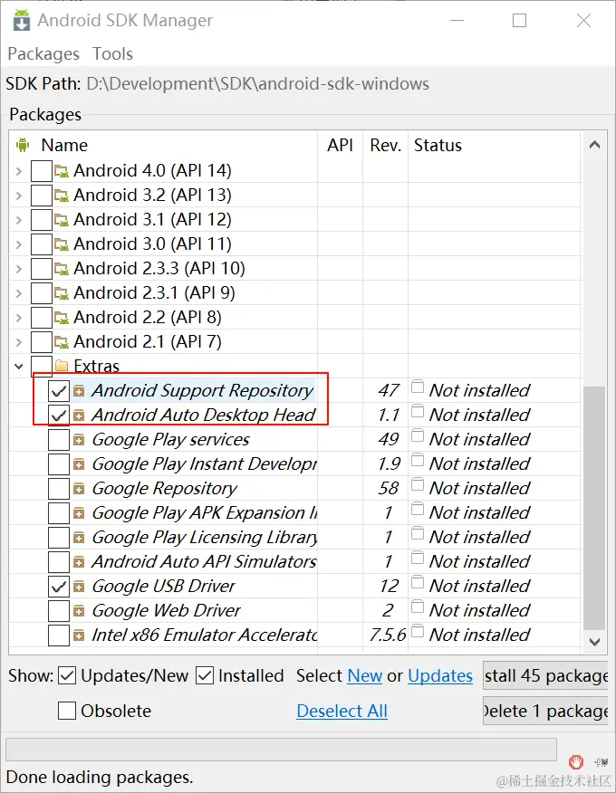Viewport: 616px width, 793px height.
Task: Expand the Android 2.1 (API 7) node
Action: (19, 342)
